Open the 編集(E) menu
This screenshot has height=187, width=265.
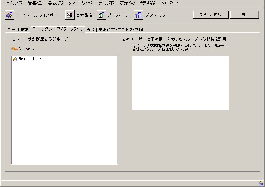[x=35, y=3]
